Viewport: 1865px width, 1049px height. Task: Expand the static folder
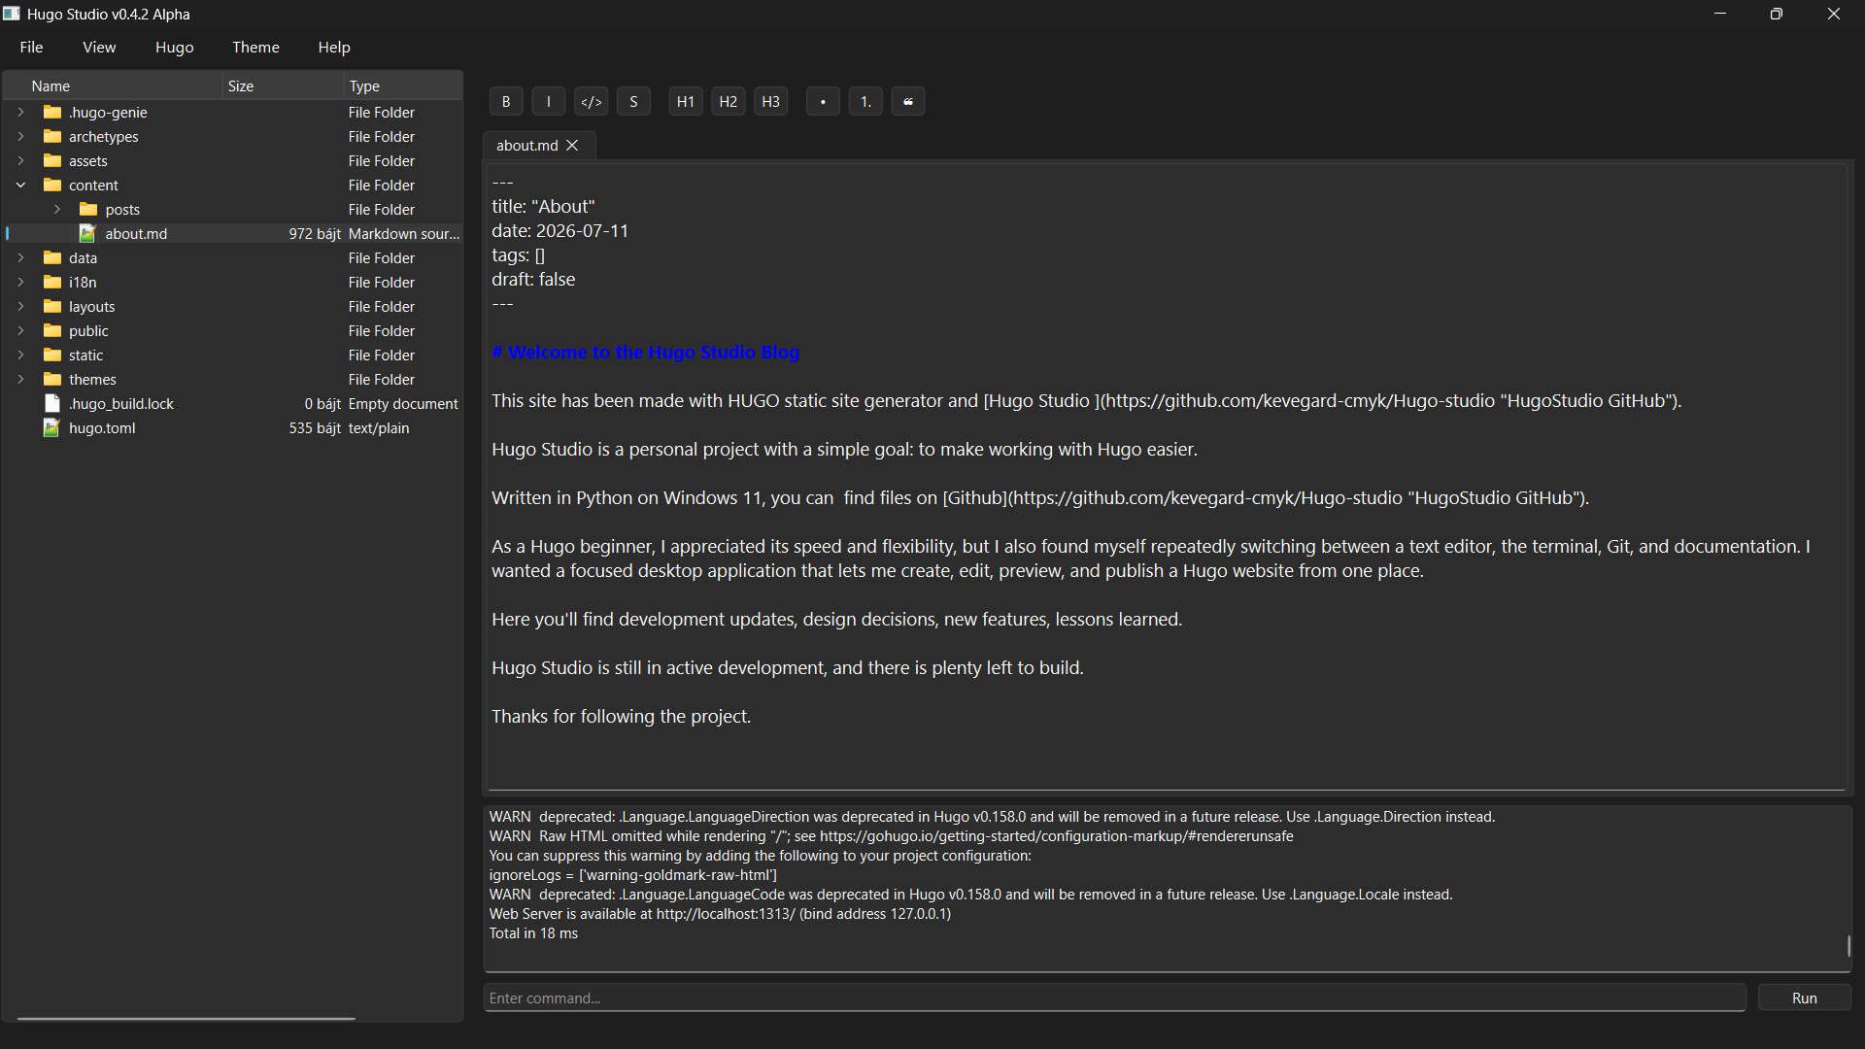tap(20, 355)
